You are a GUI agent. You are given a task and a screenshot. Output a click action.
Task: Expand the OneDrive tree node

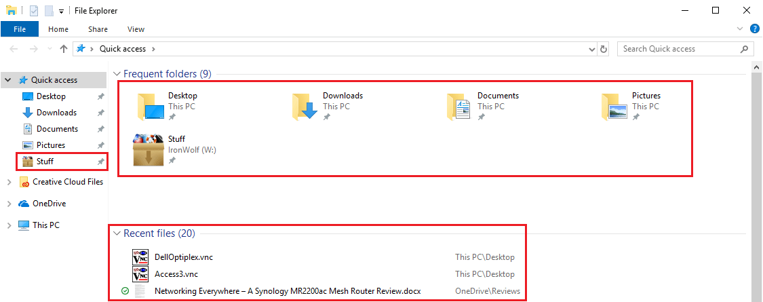point(9,204)
